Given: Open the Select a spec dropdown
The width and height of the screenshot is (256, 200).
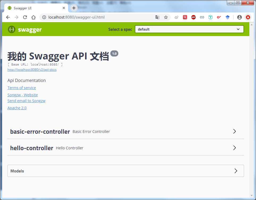Looking at the screenshot, I should click(189, 29).
